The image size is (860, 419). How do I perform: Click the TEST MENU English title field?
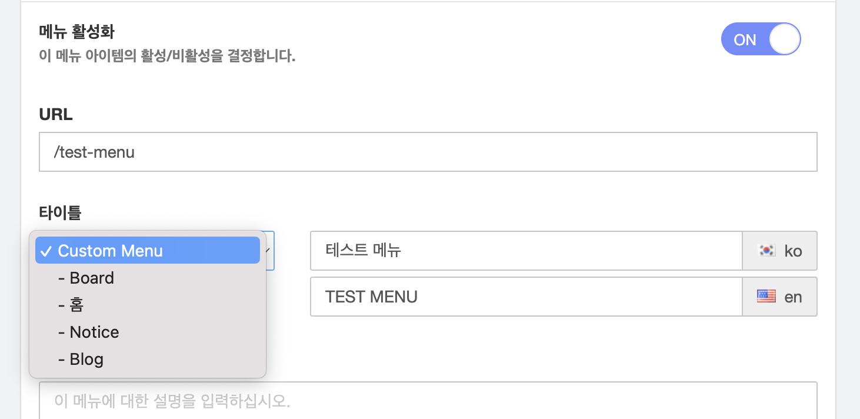click(525, 297)
